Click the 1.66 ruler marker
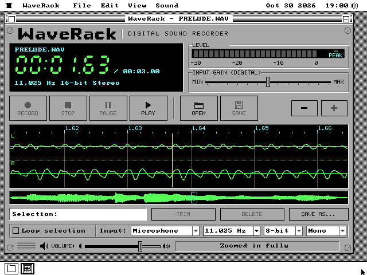 [325, 128]
